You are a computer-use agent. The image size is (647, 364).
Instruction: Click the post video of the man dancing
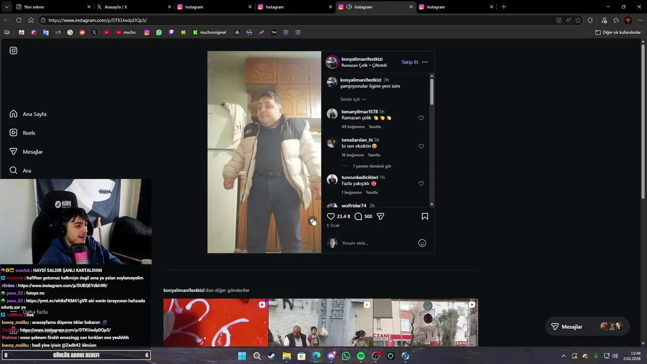(x=264, y=152)
